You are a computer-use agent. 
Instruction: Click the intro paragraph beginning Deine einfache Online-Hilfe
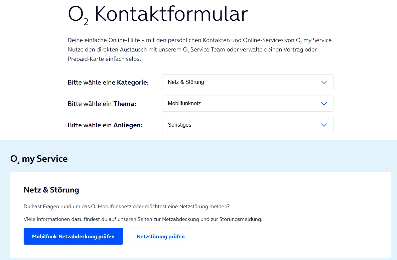point(200,49)
